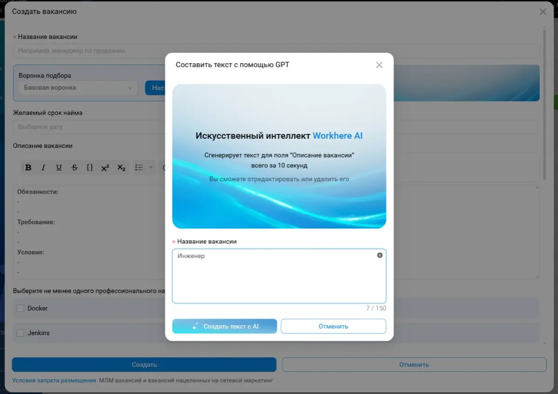Click the main Создать button

point(144,365)
